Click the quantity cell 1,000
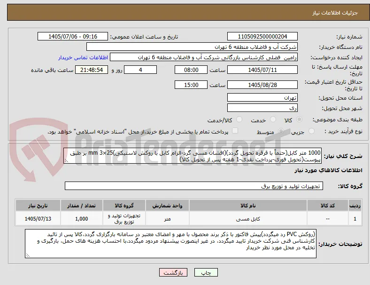Viewport: 370px width, 285px height. 81,219
